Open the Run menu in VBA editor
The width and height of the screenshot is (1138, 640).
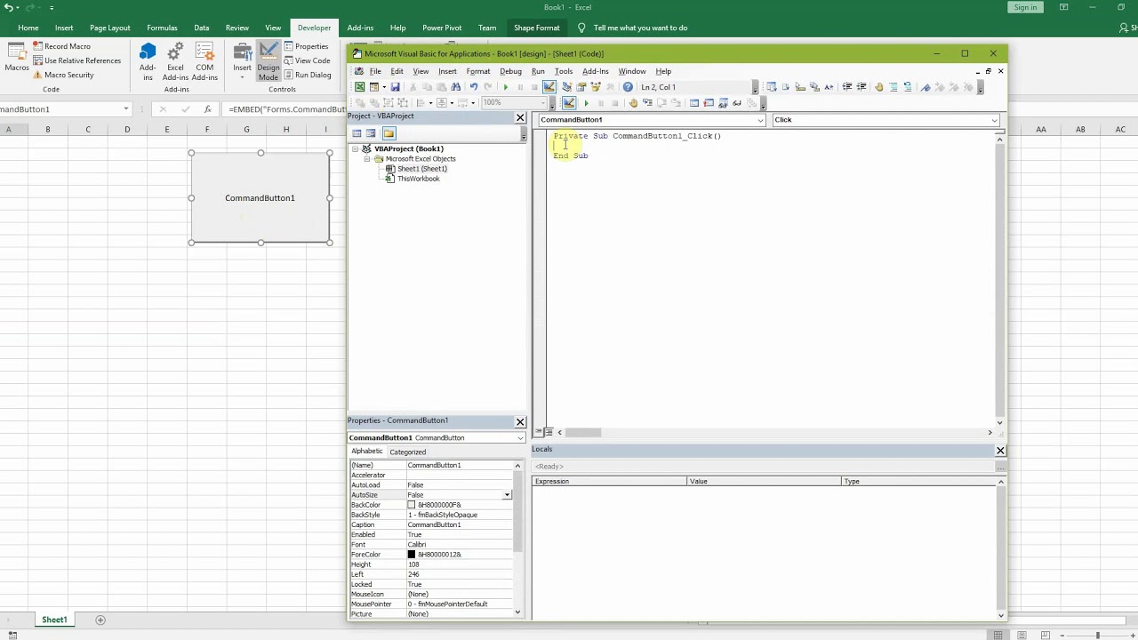coord(538,71)
